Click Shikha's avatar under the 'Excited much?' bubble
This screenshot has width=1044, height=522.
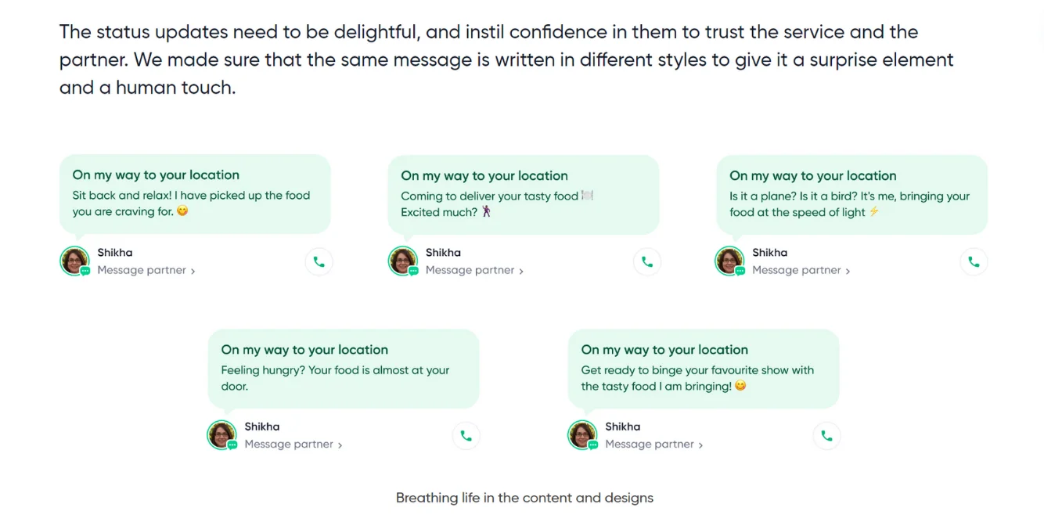[403, 261]
